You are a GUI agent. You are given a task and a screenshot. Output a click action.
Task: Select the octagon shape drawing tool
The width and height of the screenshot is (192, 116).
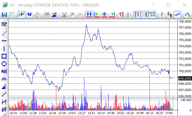click(4, 64)
